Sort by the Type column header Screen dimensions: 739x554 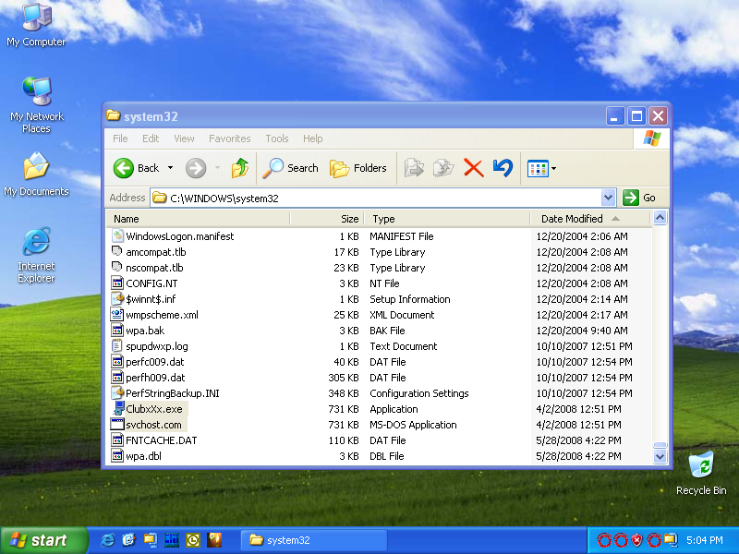(447, 219)
